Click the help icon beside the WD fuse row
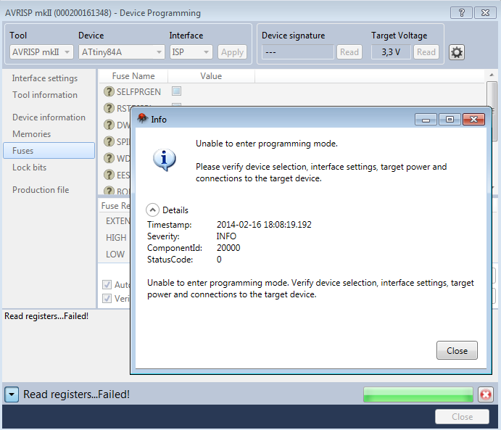Screen dimensions: 501x430 [x=109, y=158]
